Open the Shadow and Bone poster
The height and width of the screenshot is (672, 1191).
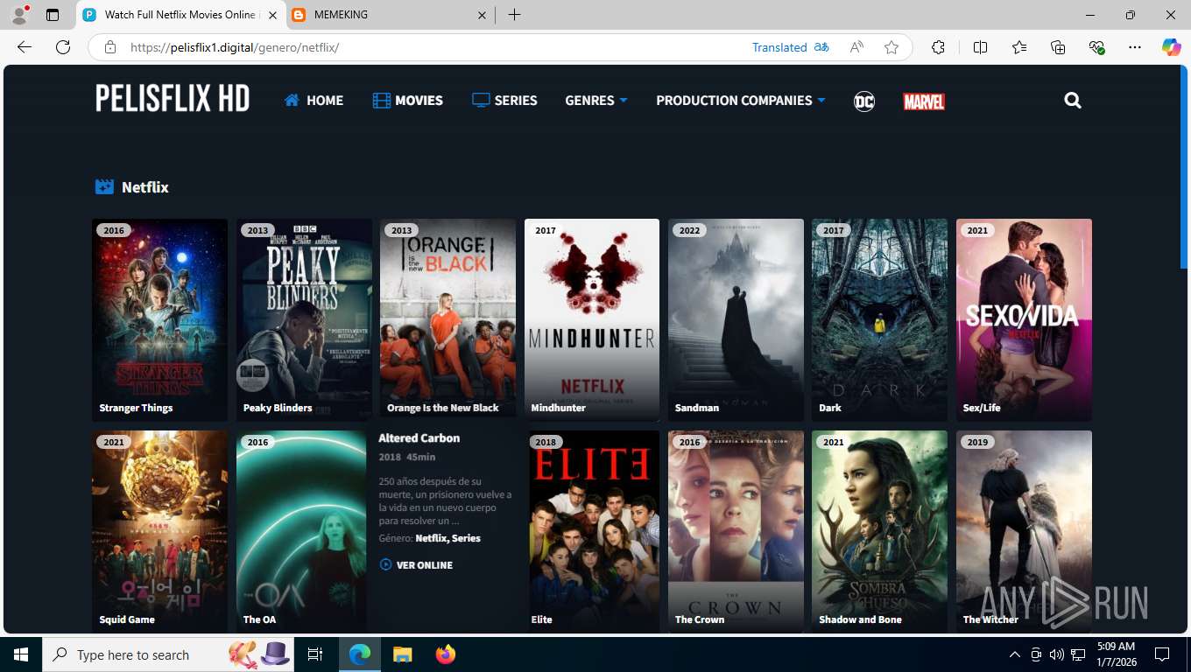pos(879,531)
